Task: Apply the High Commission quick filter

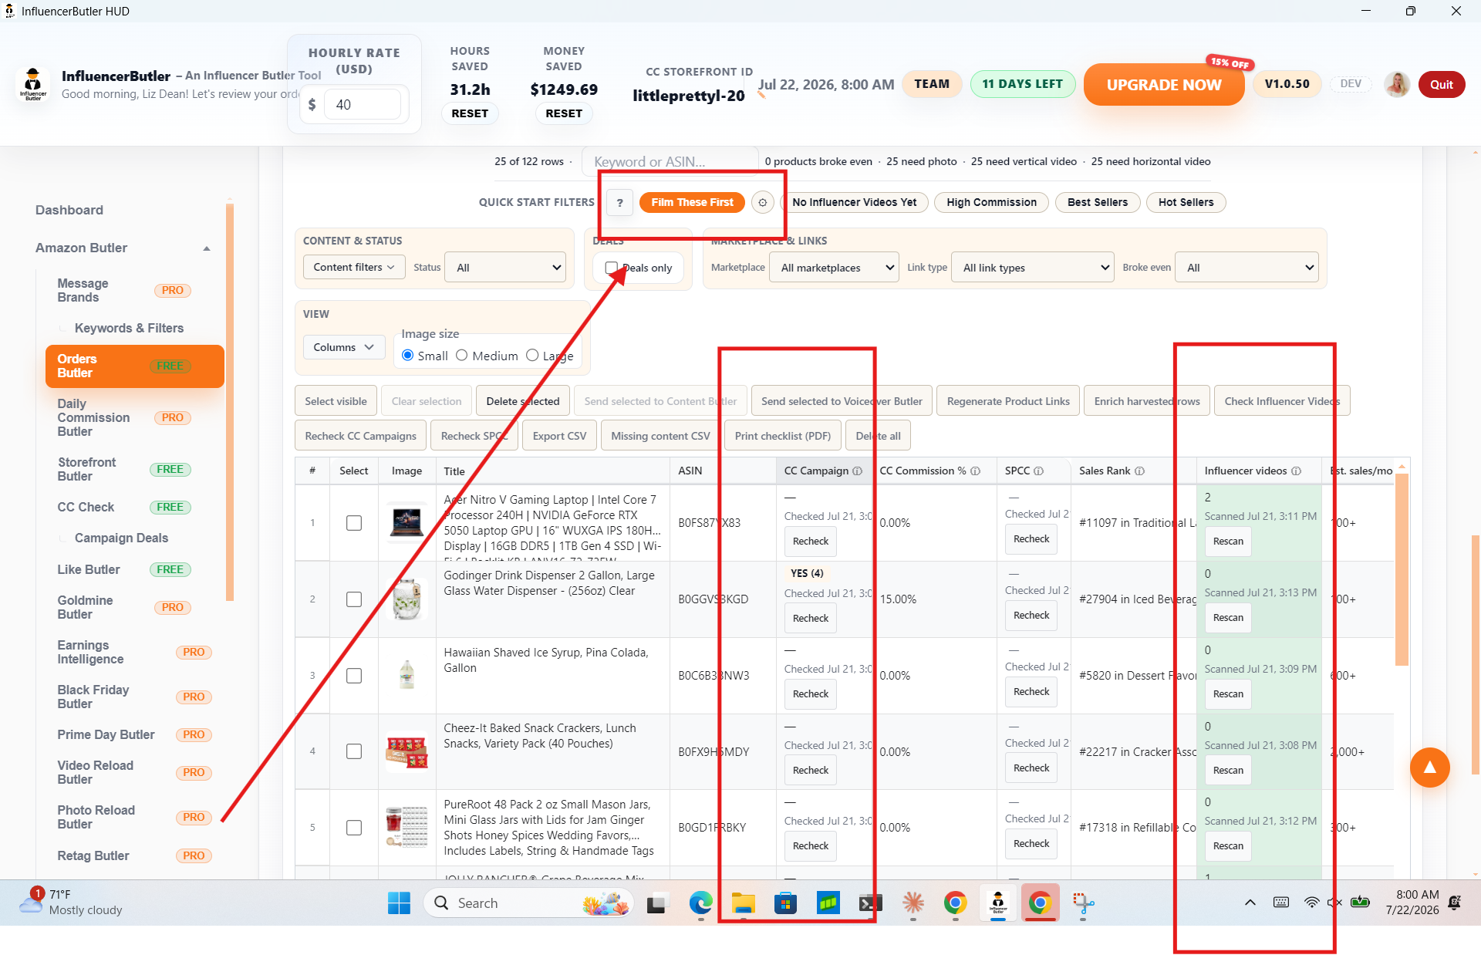Action: click(991, 202)
